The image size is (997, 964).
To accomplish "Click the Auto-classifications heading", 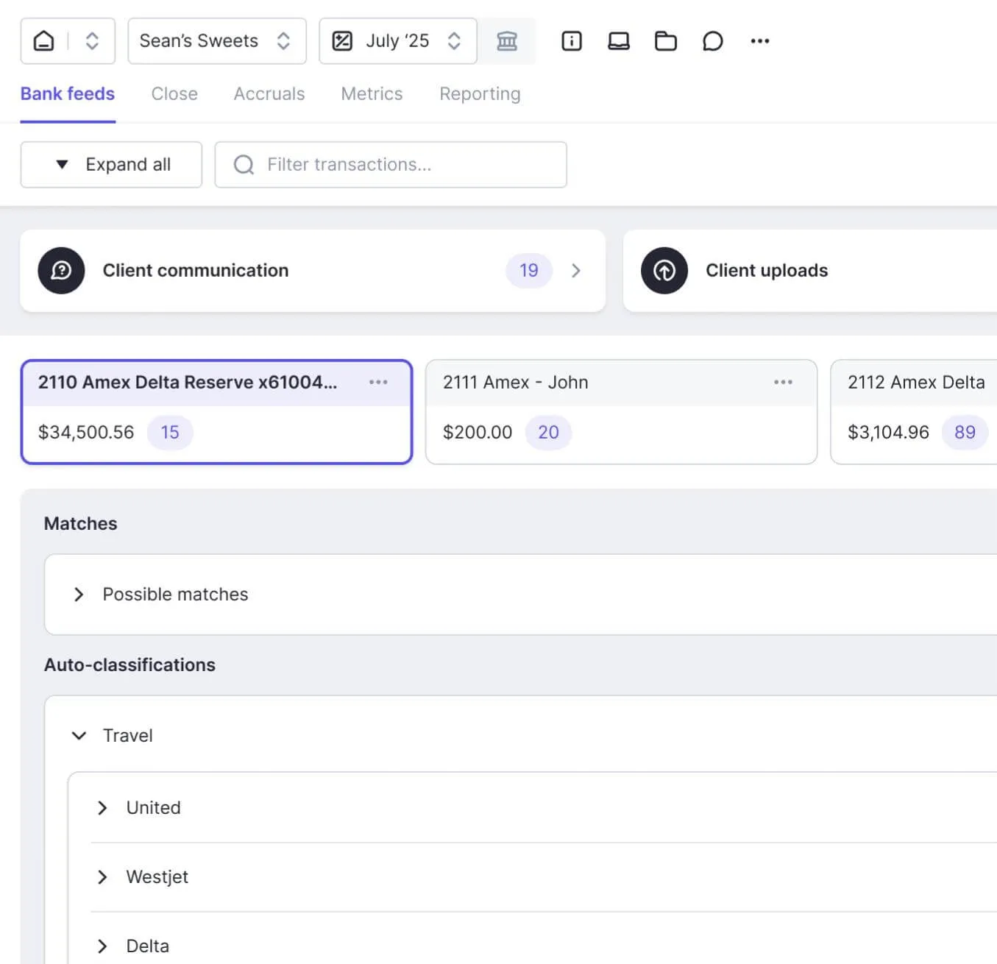I will 129,664.
